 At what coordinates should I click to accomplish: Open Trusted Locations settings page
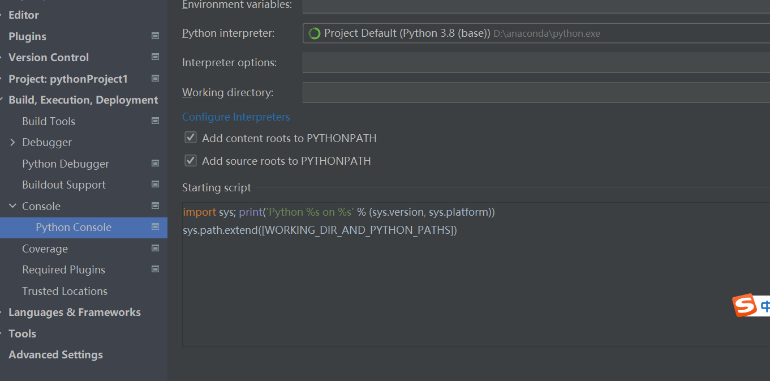[x=64, y=291]
